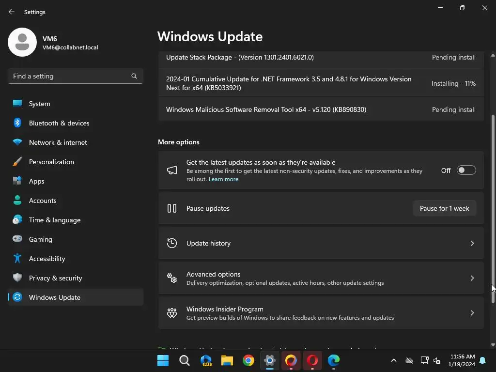Click the VM6@collabnet.local email

coord(70,47)
